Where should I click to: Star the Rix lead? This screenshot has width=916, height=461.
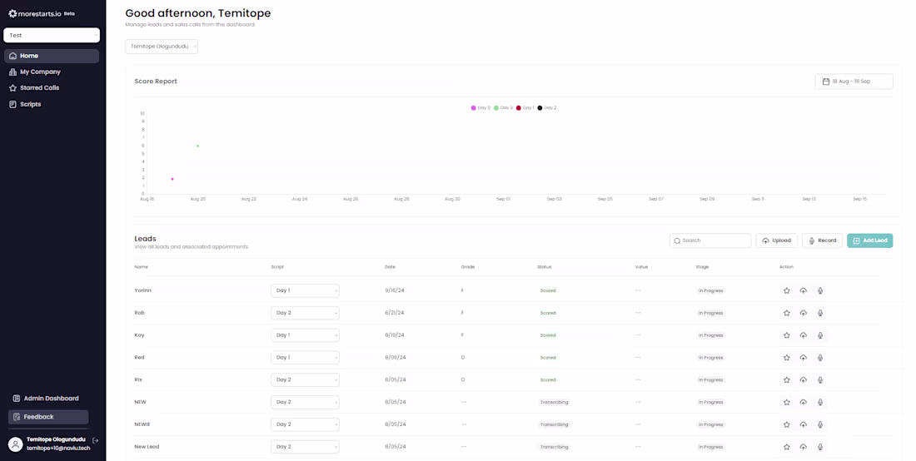(786, 380)
